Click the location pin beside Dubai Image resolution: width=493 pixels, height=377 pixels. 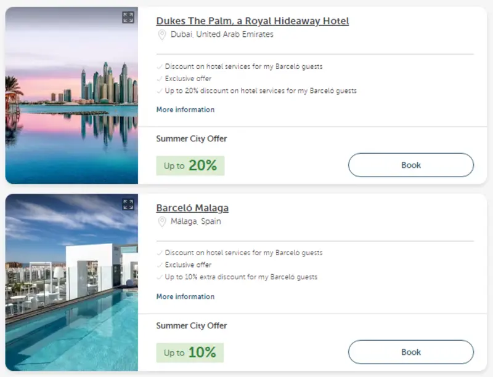coord(162,35)
